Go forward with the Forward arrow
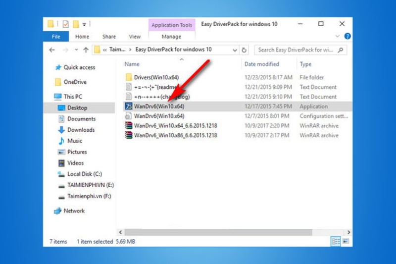This screenshot has width=396, height=264. click(65, 50)
